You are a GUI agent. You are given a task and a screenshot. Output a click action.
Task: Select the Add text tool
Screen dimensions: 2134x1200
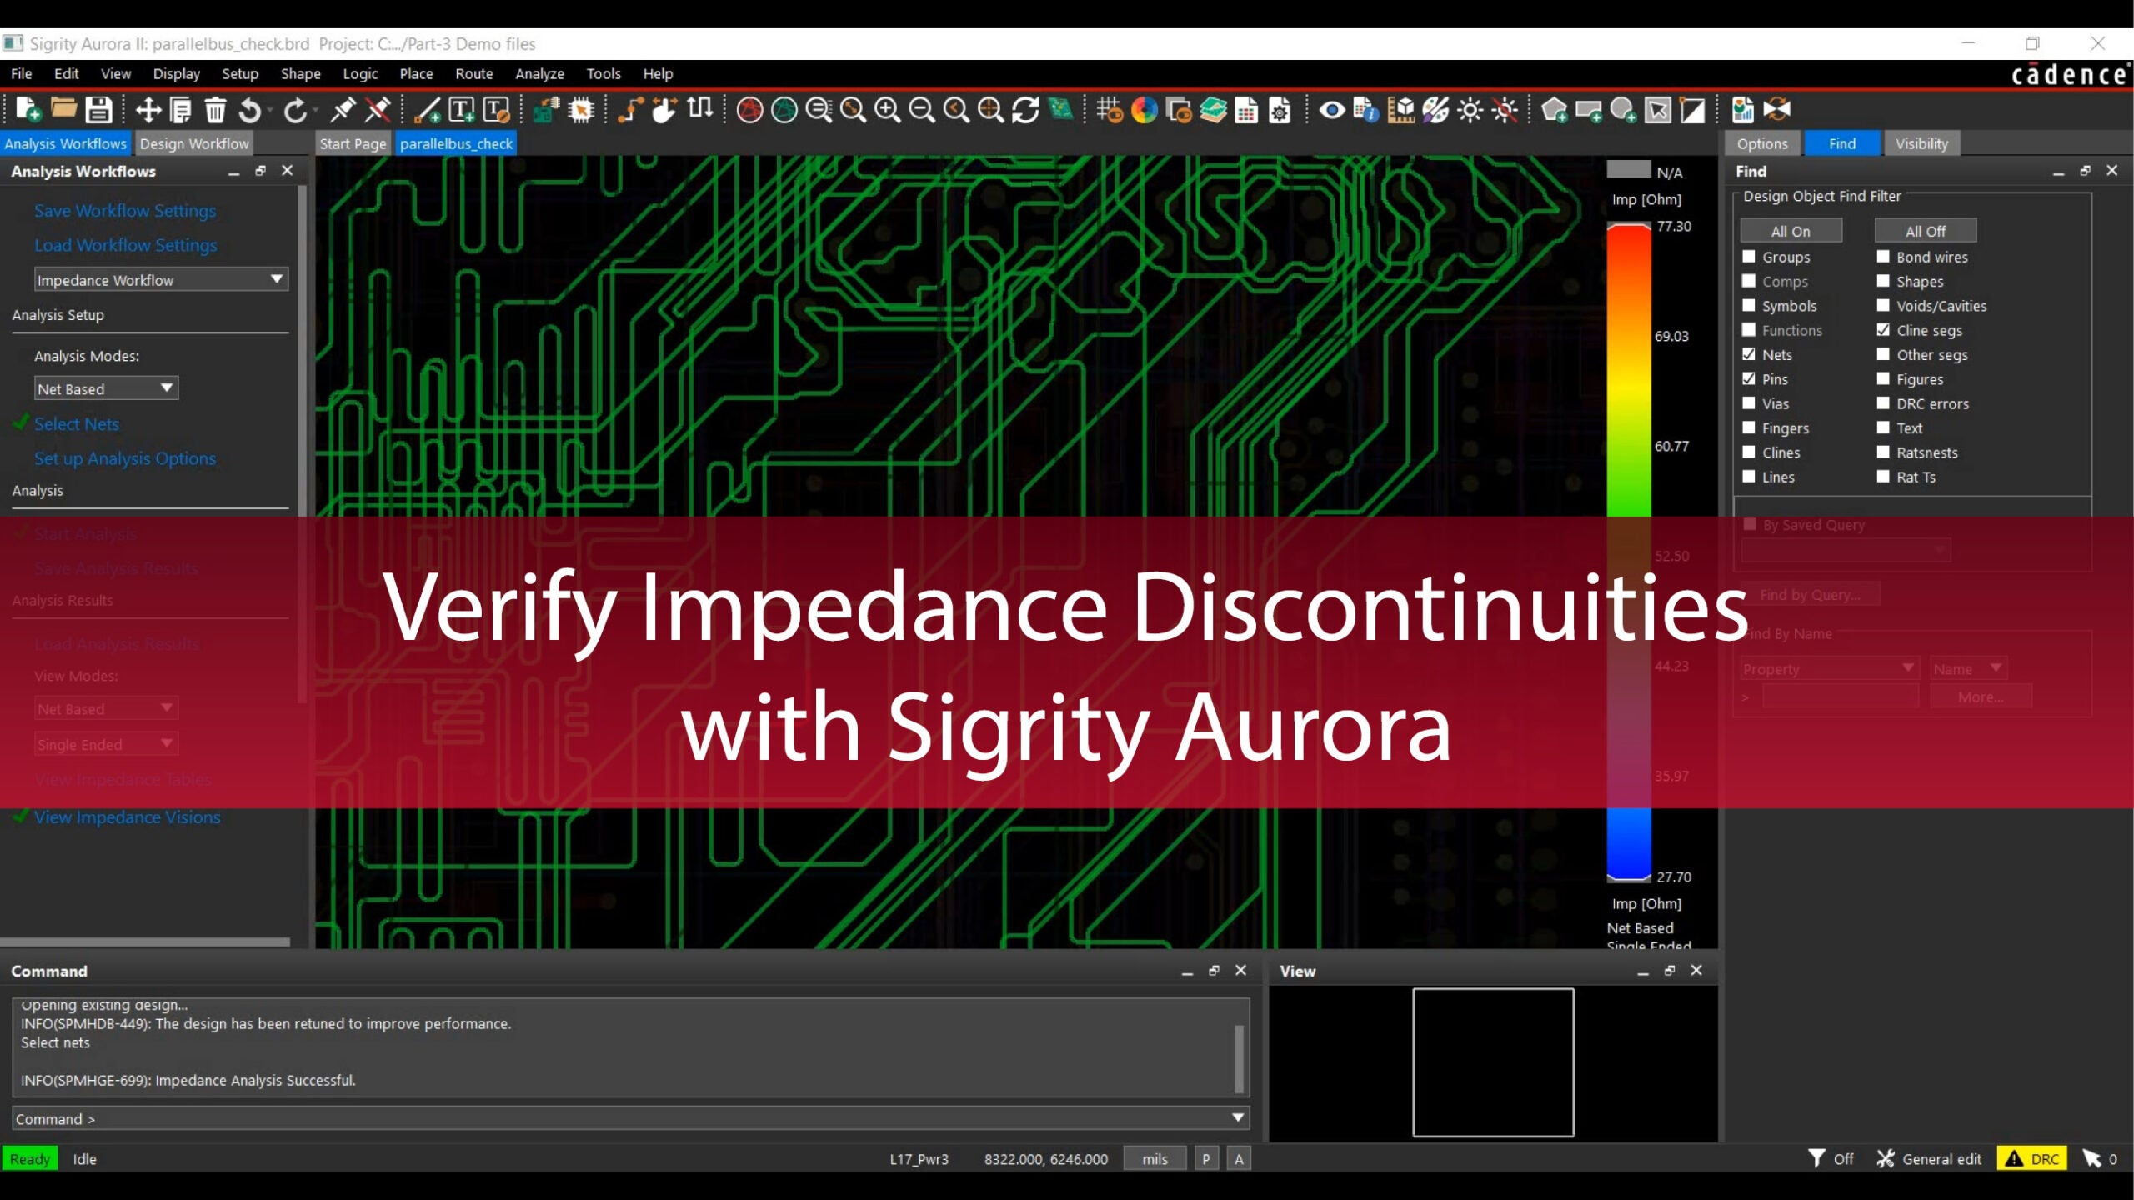pos(462,109)
